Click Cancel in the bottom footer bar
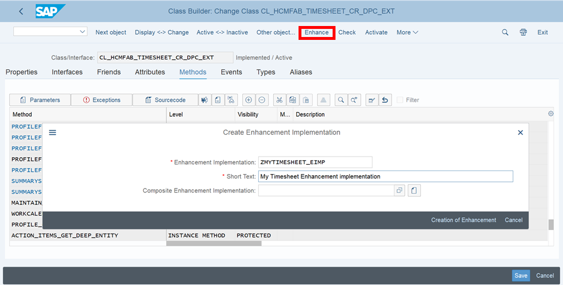 click(x=545, y=276)
